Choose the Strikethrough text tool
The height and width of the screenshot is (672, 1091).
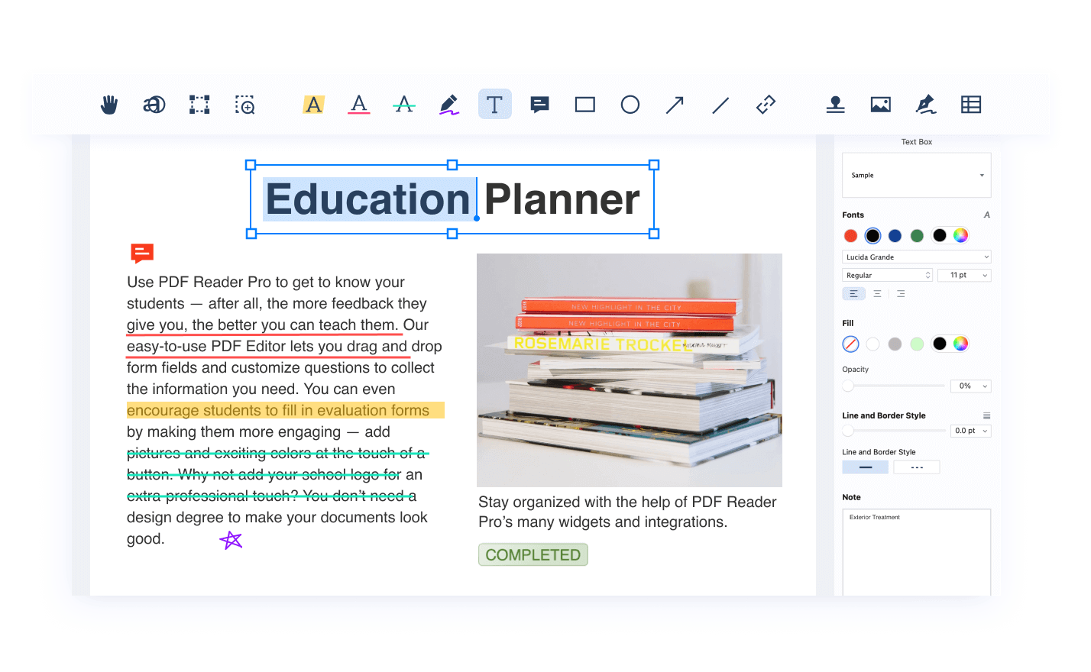click(404, 105)
